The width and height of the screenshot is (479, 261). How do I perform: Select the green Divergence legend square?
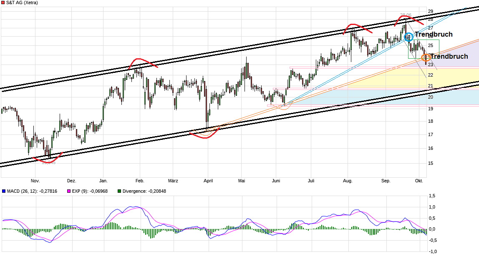(x=120, y=191)
